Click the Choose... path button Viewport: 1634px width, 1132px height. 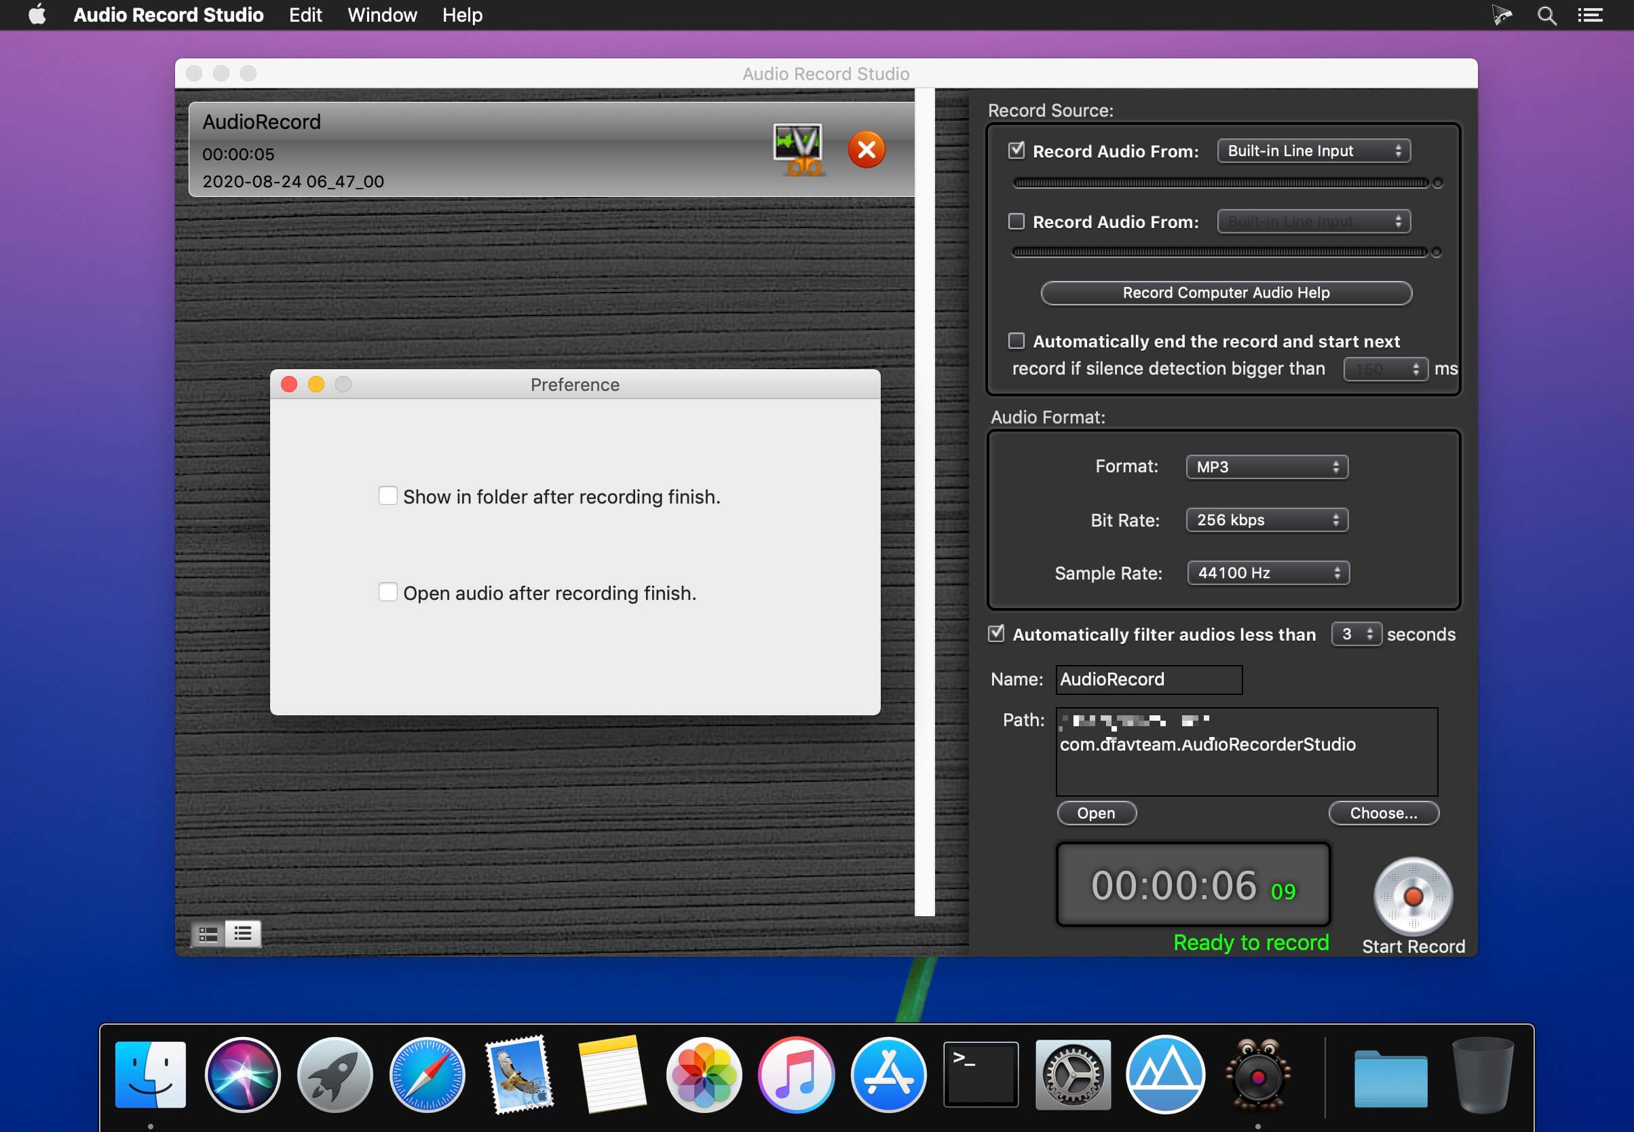(1383, 814)
